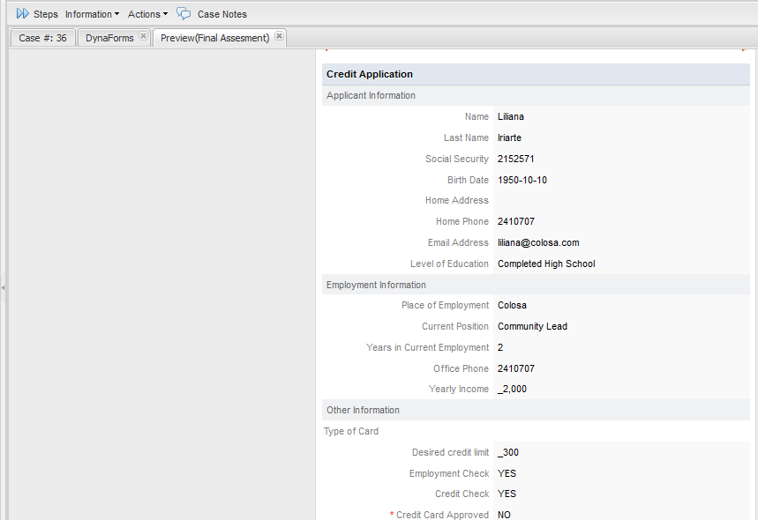Click the Email Address value liliana@colosa.com
The width and height of the screenshot is (758, 520).
pos(538,242)
